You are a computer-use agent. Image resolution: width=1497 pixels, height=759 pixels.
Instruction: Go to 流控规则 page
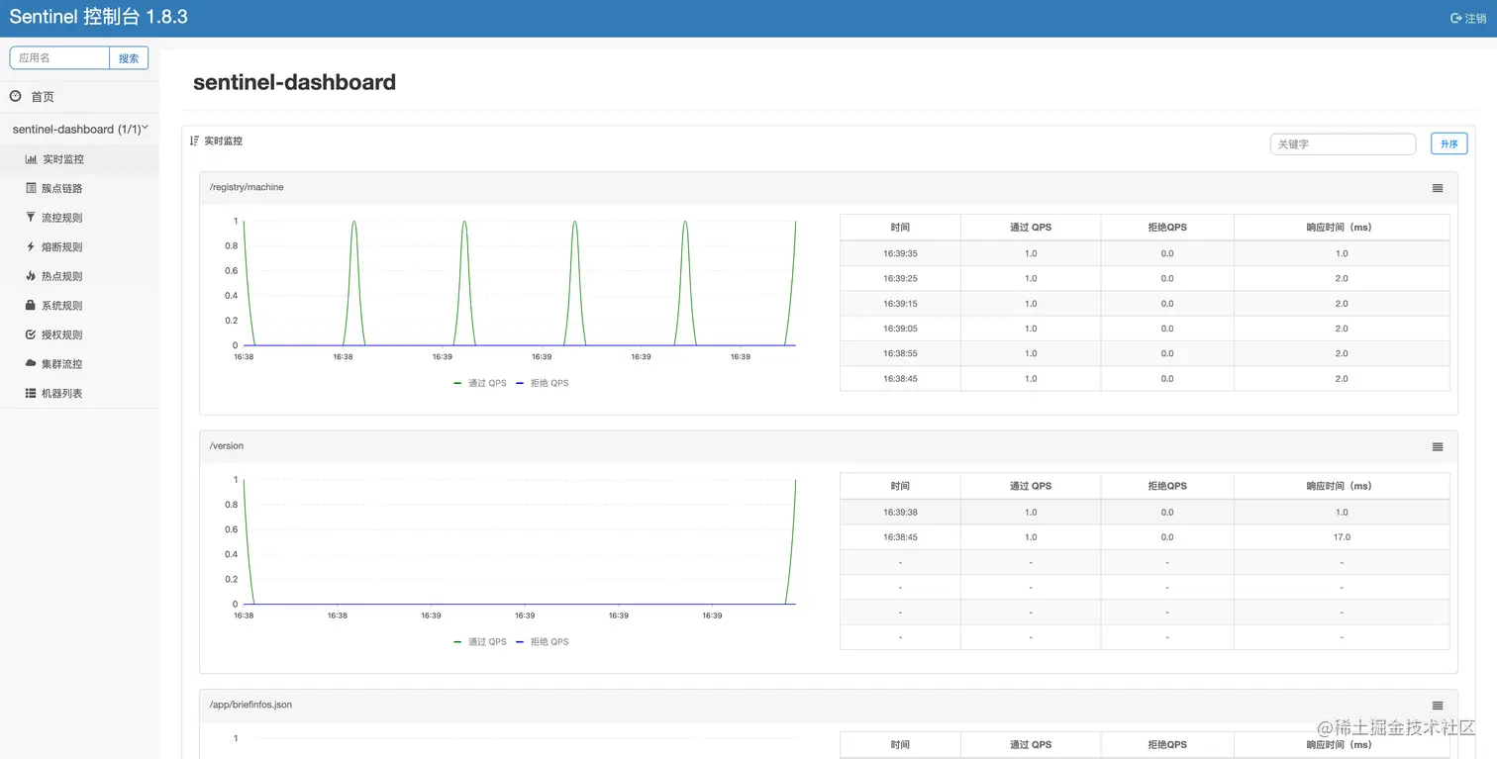coord(79,218)
